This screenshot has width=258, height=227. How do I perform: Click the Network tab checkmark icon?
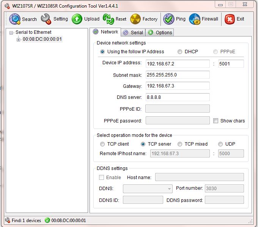coord(96,32)
